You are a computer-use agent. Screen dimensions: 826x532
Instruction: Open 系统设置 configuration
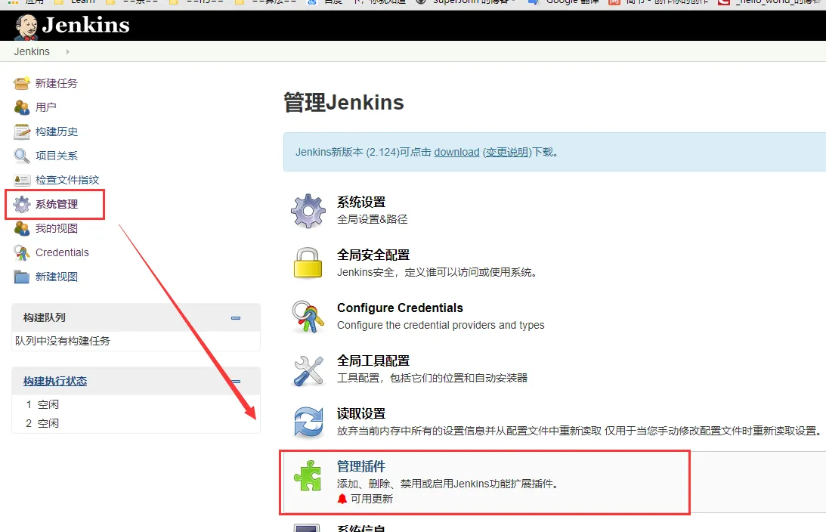pyautogui.click(x=361, y=203)
